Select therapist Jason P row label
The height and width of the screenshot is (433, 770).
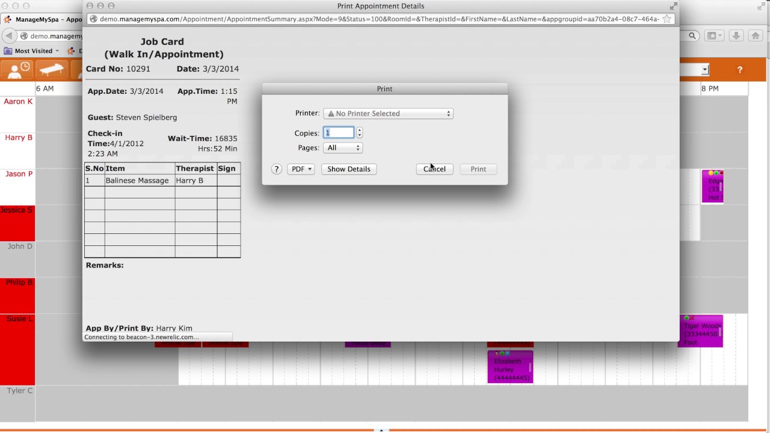point(18,174)
